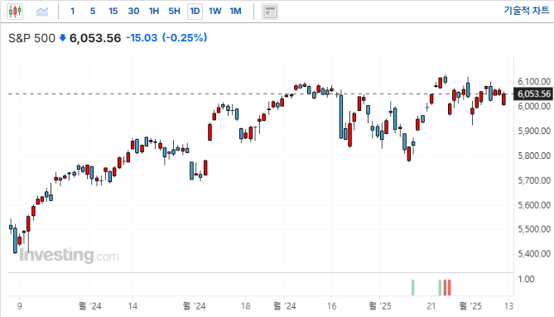The image size is (554, 317).
Task: Click the date label 14 on time axis
Action: tap(132, 305)
